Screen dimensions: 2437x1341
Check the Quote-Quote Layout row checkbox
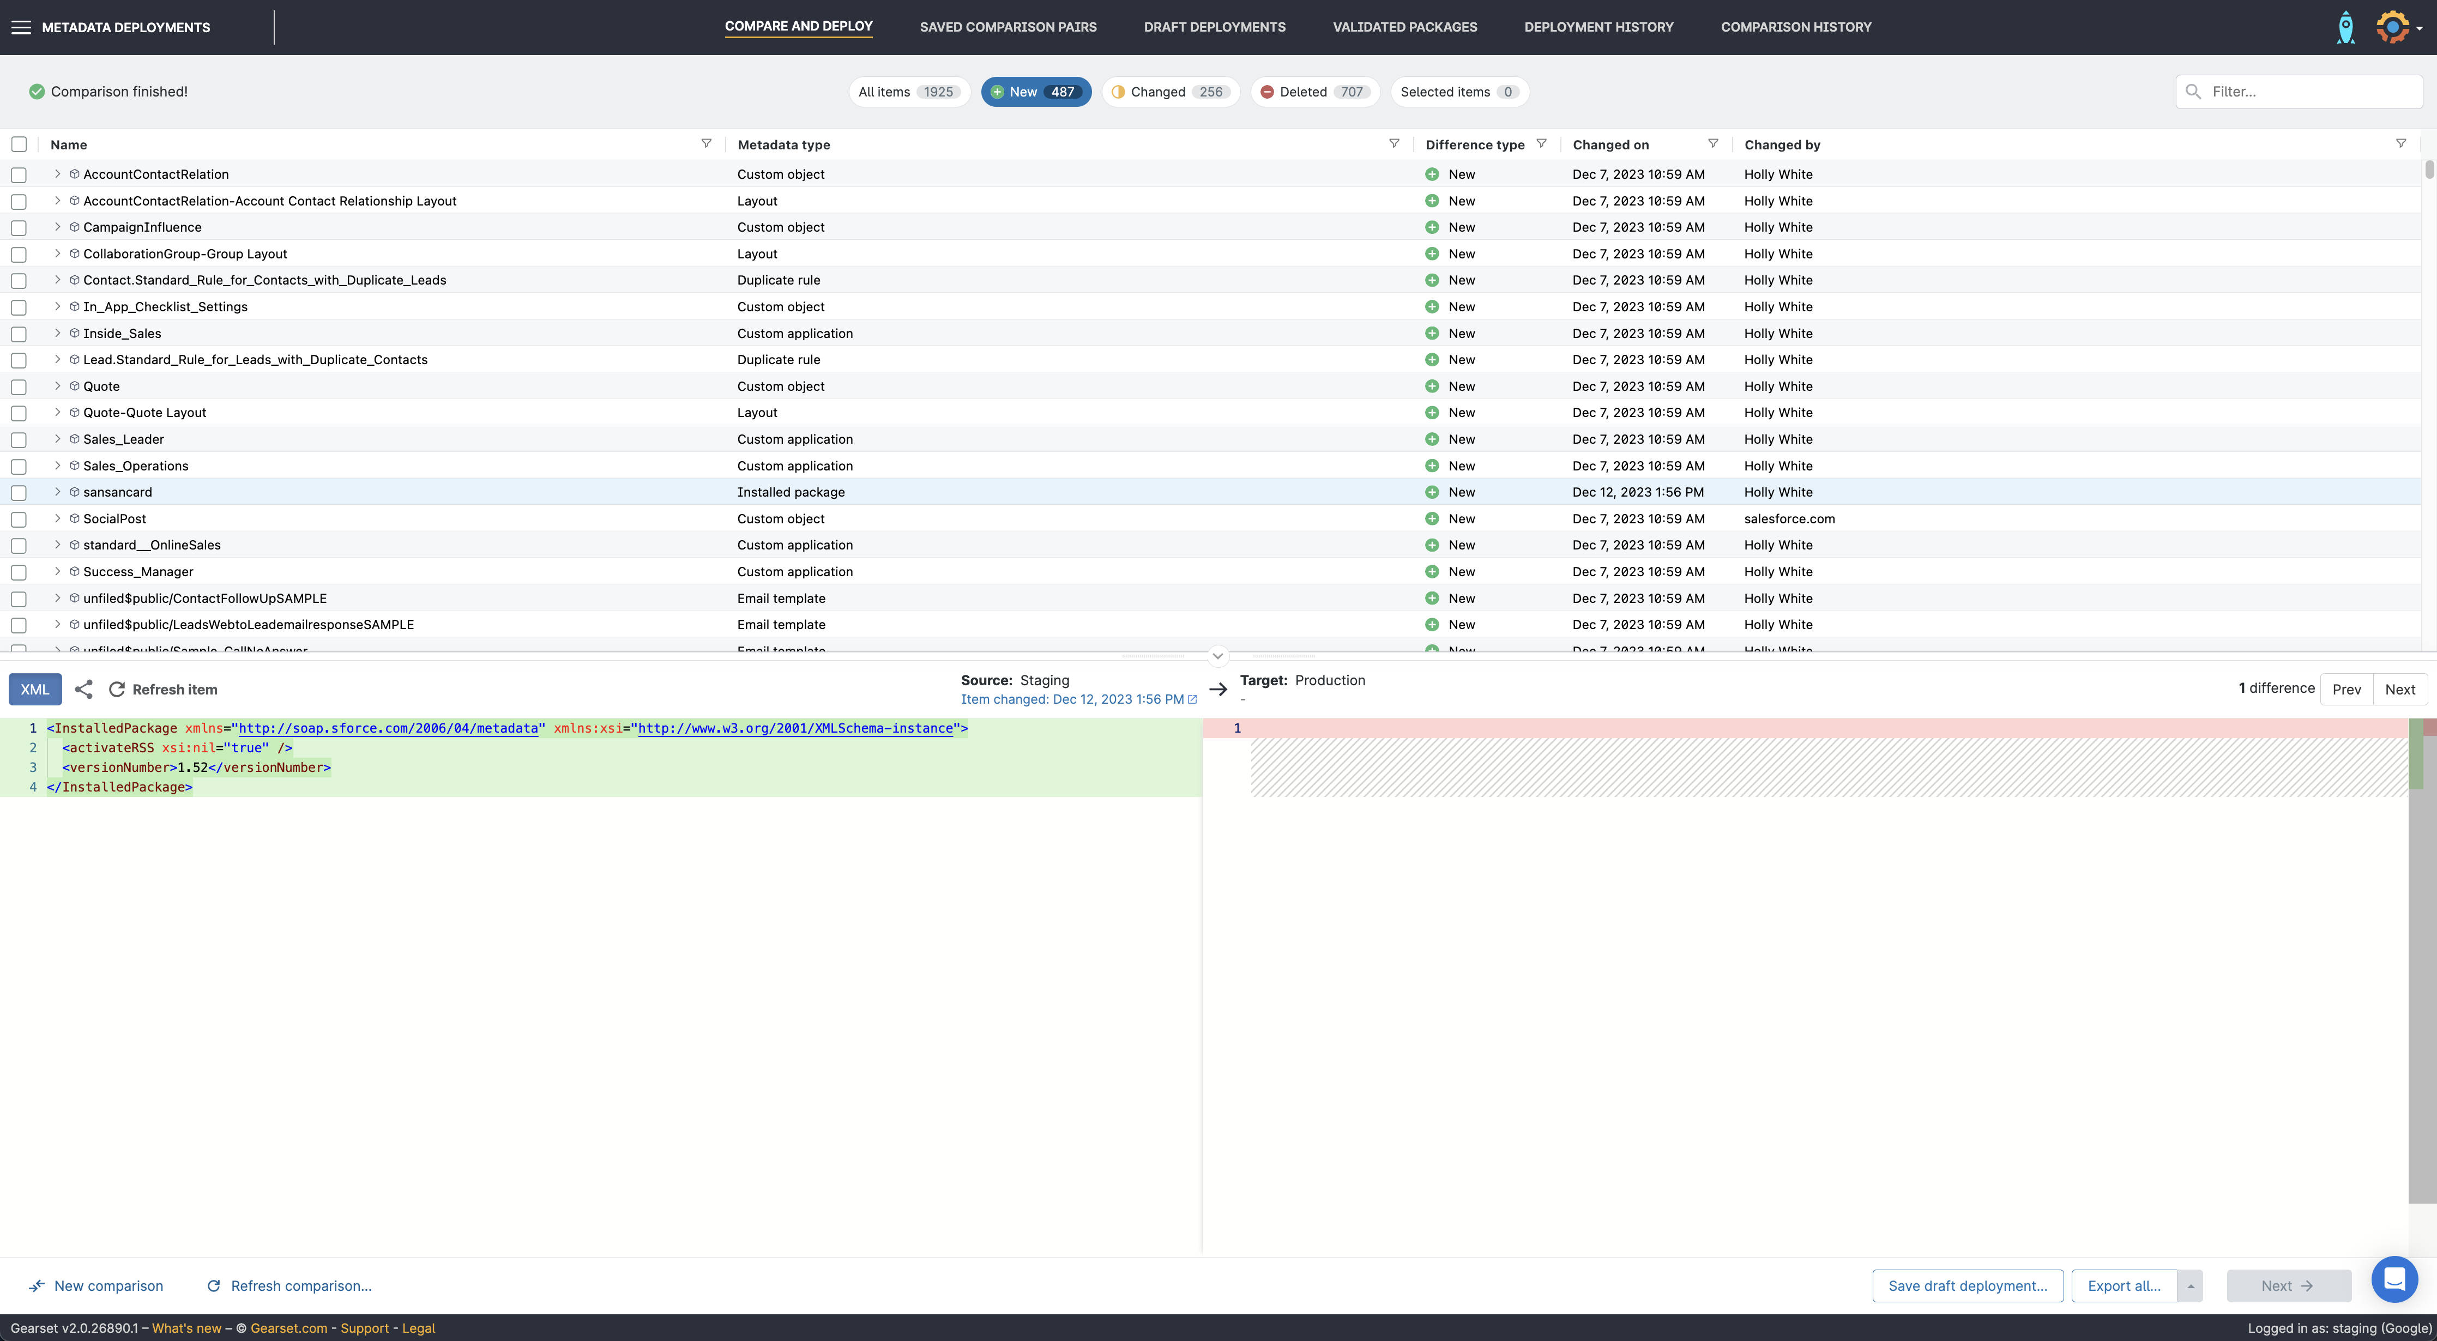19,413
